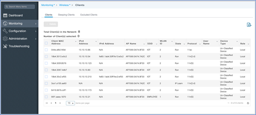The width and height of the screenshot is (256, 115).
Task: Click IPv4 address 10.10.10.210
Action: tap(85, 77)
